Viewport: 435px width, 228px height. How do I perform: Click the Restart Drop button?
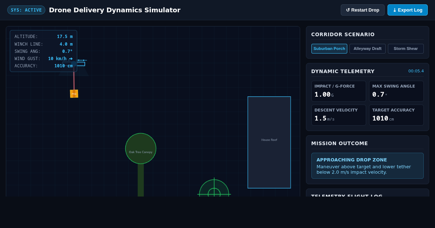coord(362,10)
